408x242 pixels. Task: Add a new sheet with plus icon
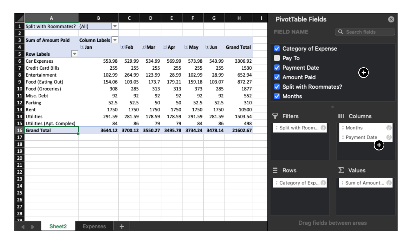(x=122, y=226)
